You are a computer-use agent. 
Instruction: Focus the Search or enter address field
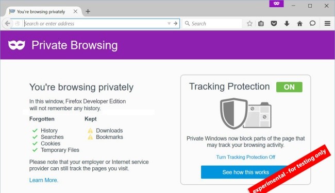pos(95,24)
